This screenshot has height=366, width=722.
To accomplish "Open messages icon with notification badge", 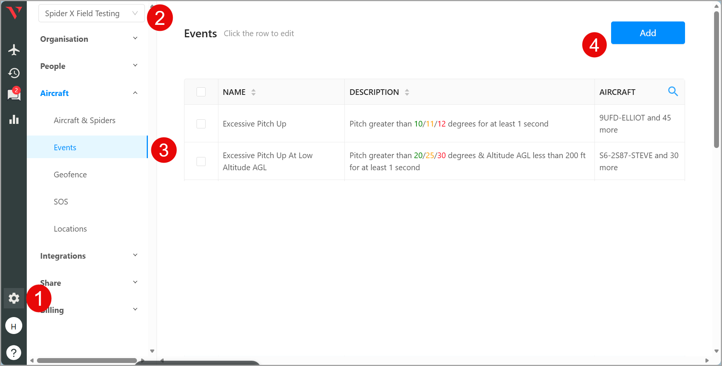I will click(14, 95).
